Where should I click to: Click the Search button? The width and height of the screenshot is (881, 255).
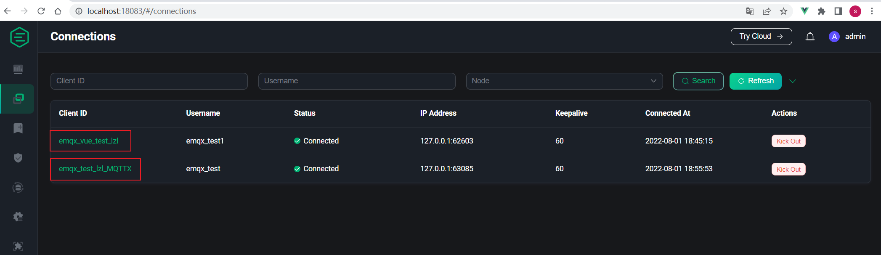pos(698,81)
